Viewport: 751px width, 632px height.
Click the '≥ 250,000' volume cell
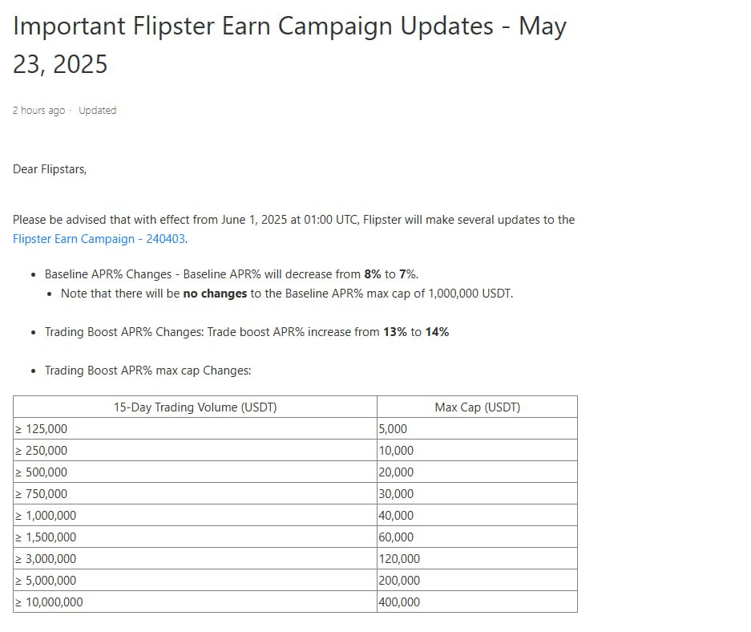(195, 450)
